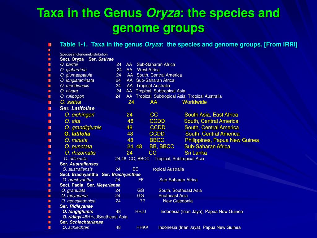This screenshot has width=317, height=238.
Task: Click the species name 'O. minuta'
Action: pyautogui.click(x=76, y=140)
